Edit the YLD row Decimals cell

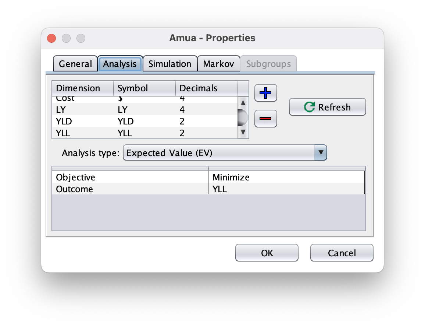pos(206,121)
